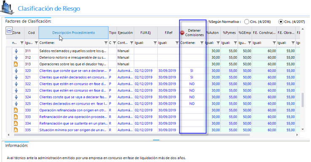Open the filter funnel for F.E. Obra column
The height and width of the screenshot is (162, 311).
point(293,43)
